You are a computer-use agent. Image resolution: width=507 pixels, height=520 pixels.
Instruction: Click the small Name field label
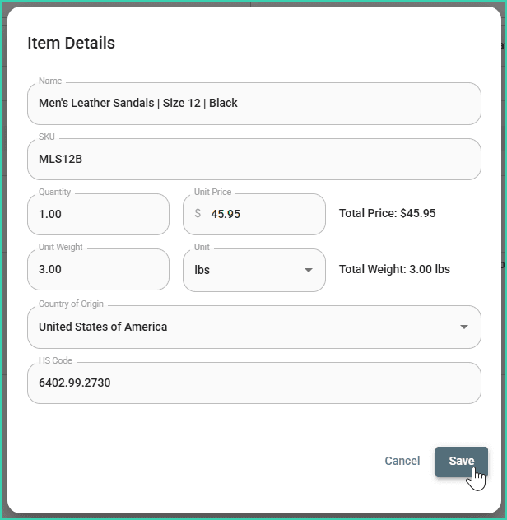[50, 81]
